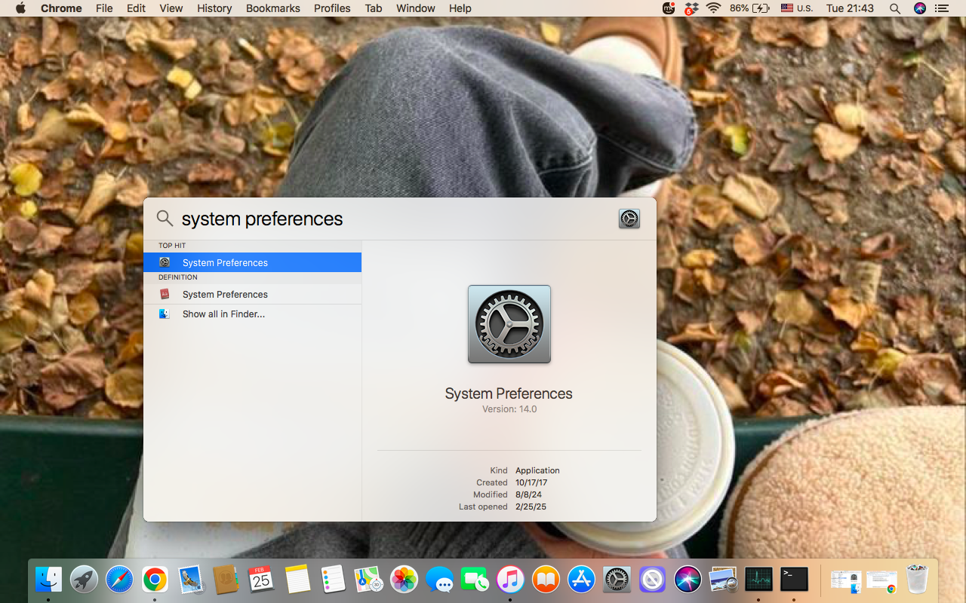Open Notification Center from the menu bar

(941, 8)
